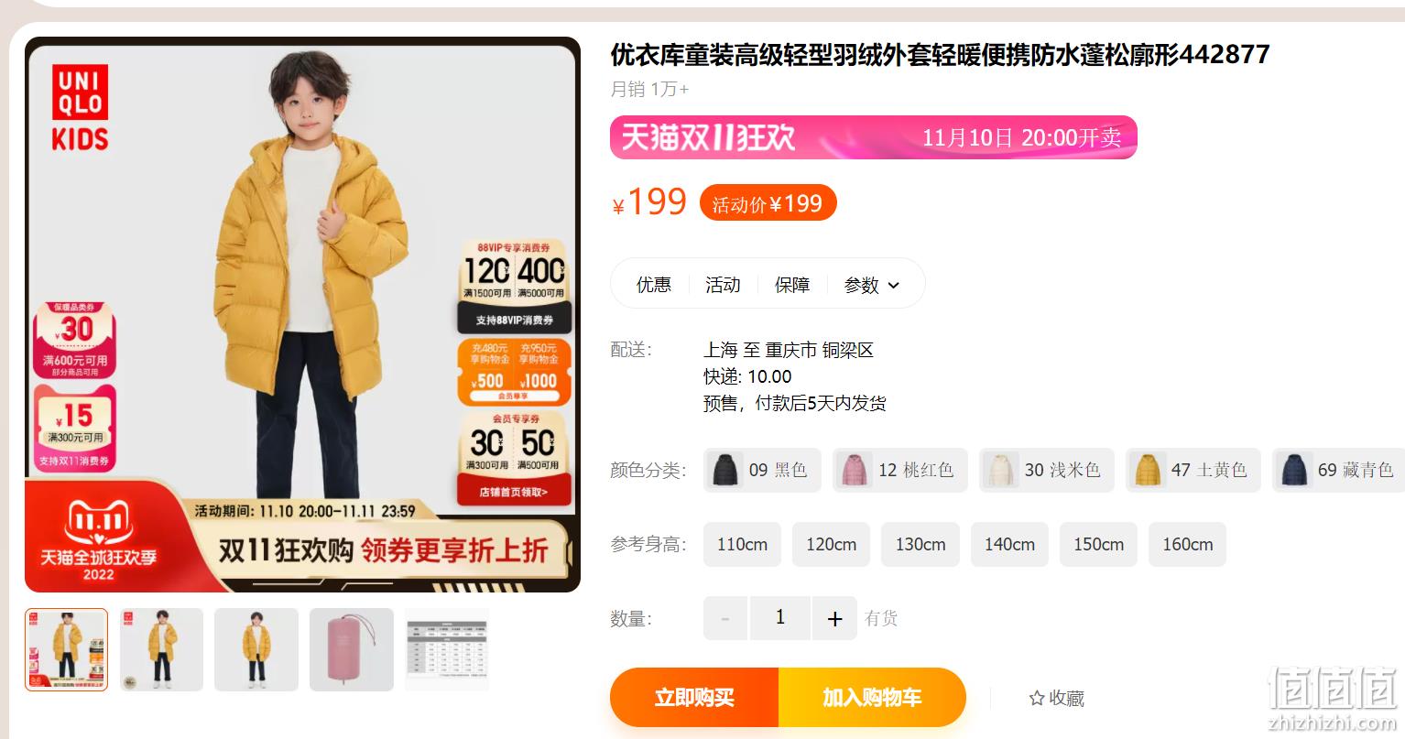The height and width of the screenshot is (739, 1405).
Task: Select the 09 黑色 jacket color option
Action: click(762, 471)
